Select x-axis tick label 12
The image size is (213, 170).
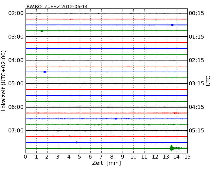tap(155, 157)
